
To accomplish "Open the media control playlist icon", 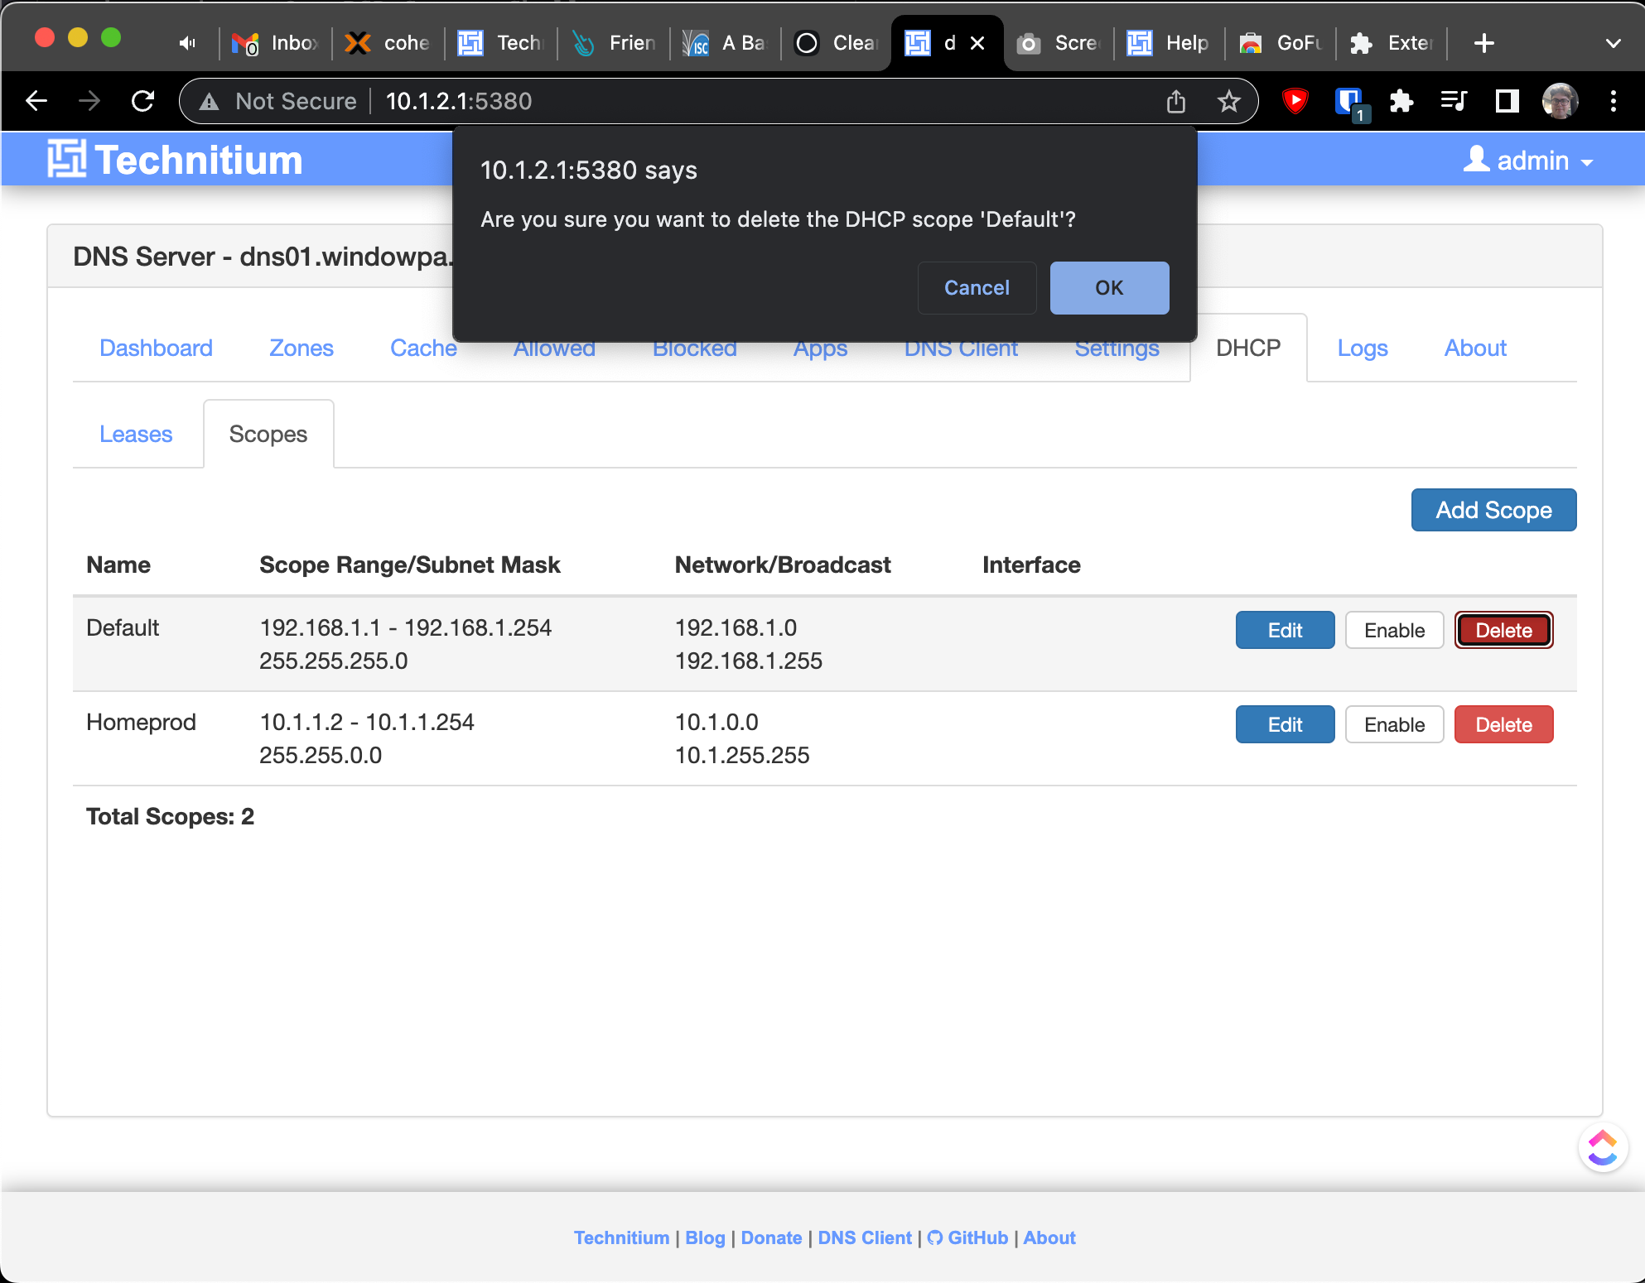I will click(x=1454, y=101).
